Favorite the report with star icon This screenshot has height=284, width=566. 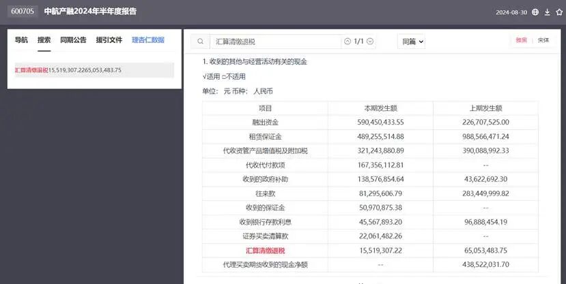coord(559,12)
